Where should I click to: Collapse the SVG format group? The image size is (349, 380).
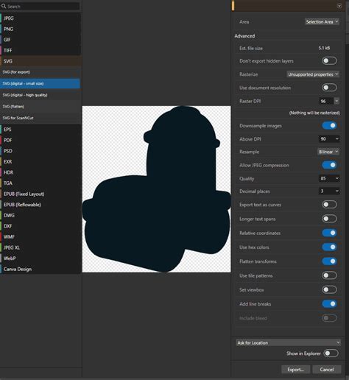(40, 61)
